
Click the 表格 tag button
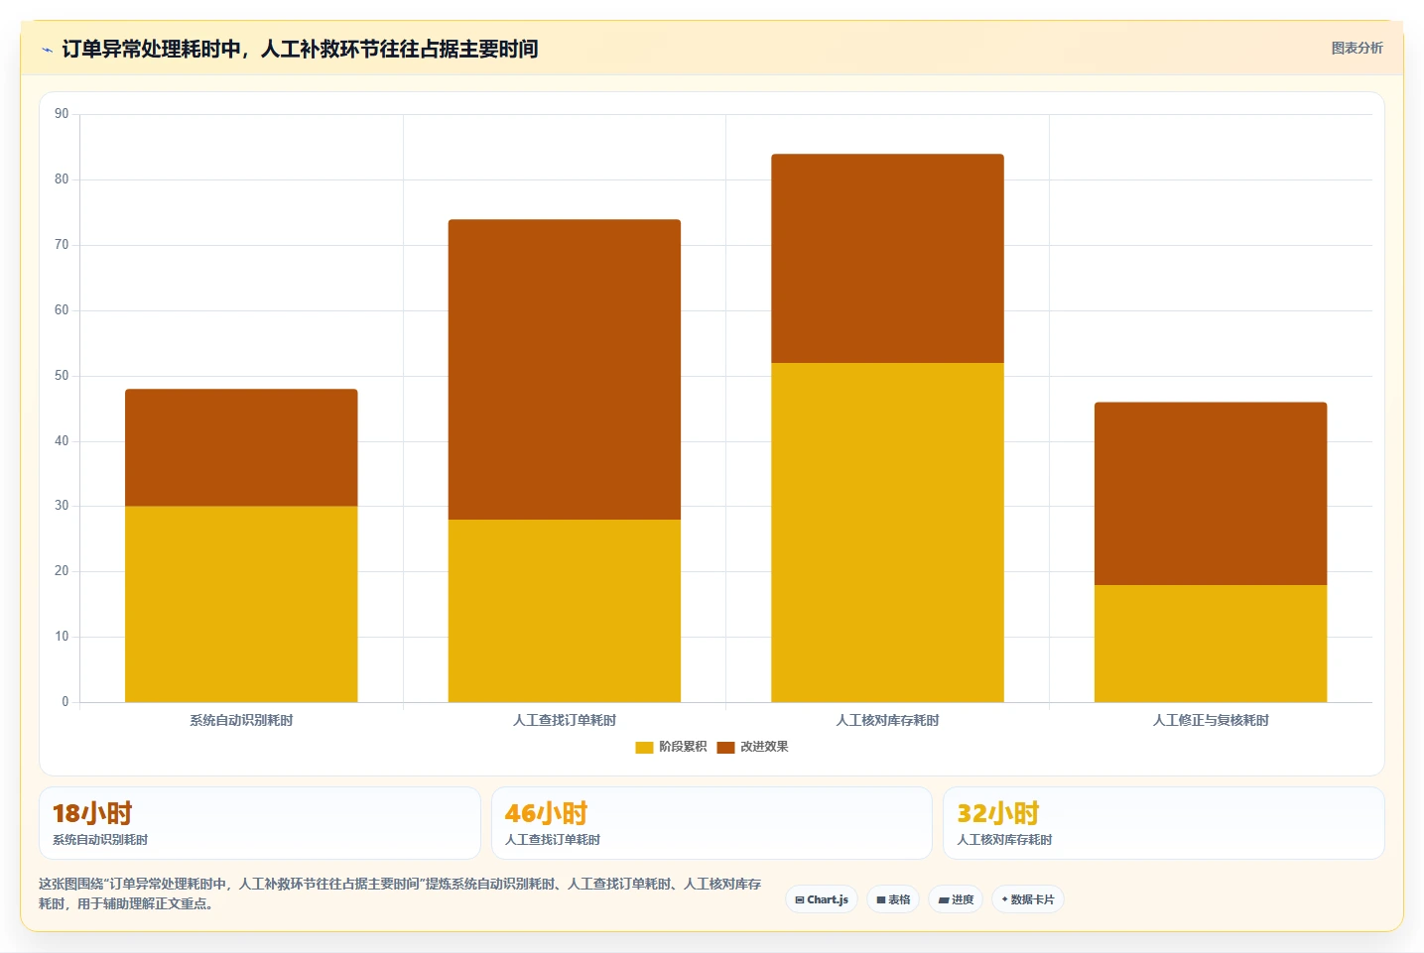[x=893, y=899]
